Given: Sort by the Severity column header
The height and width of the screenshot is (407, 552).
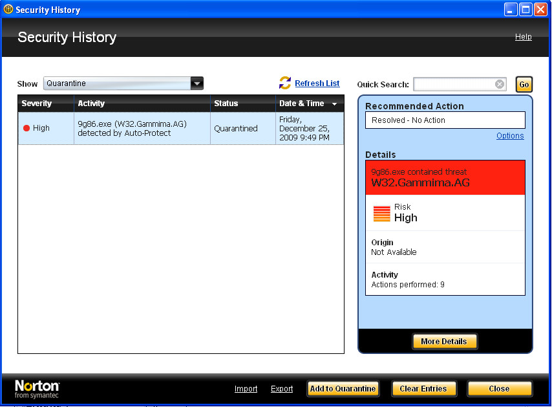Looking at the screenshot, I should (x=46, y=104).
